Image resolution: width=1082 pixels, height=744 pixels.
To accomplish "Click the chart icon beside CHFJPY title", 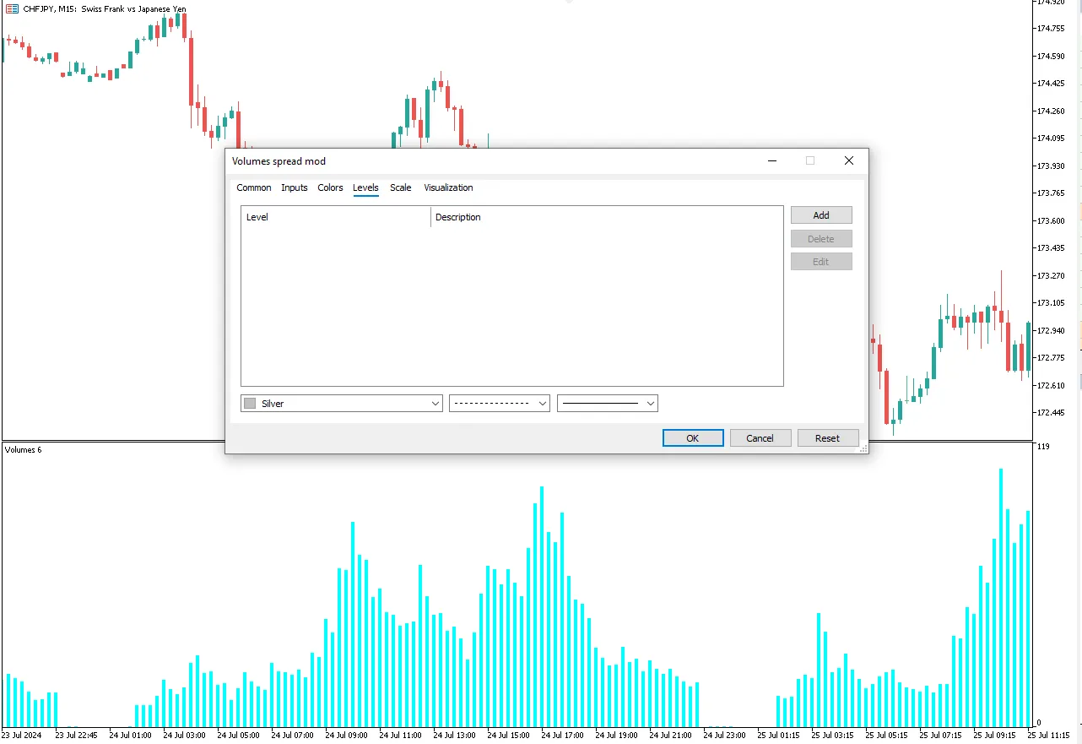I will pyautogui.click(x=12, y=8).
